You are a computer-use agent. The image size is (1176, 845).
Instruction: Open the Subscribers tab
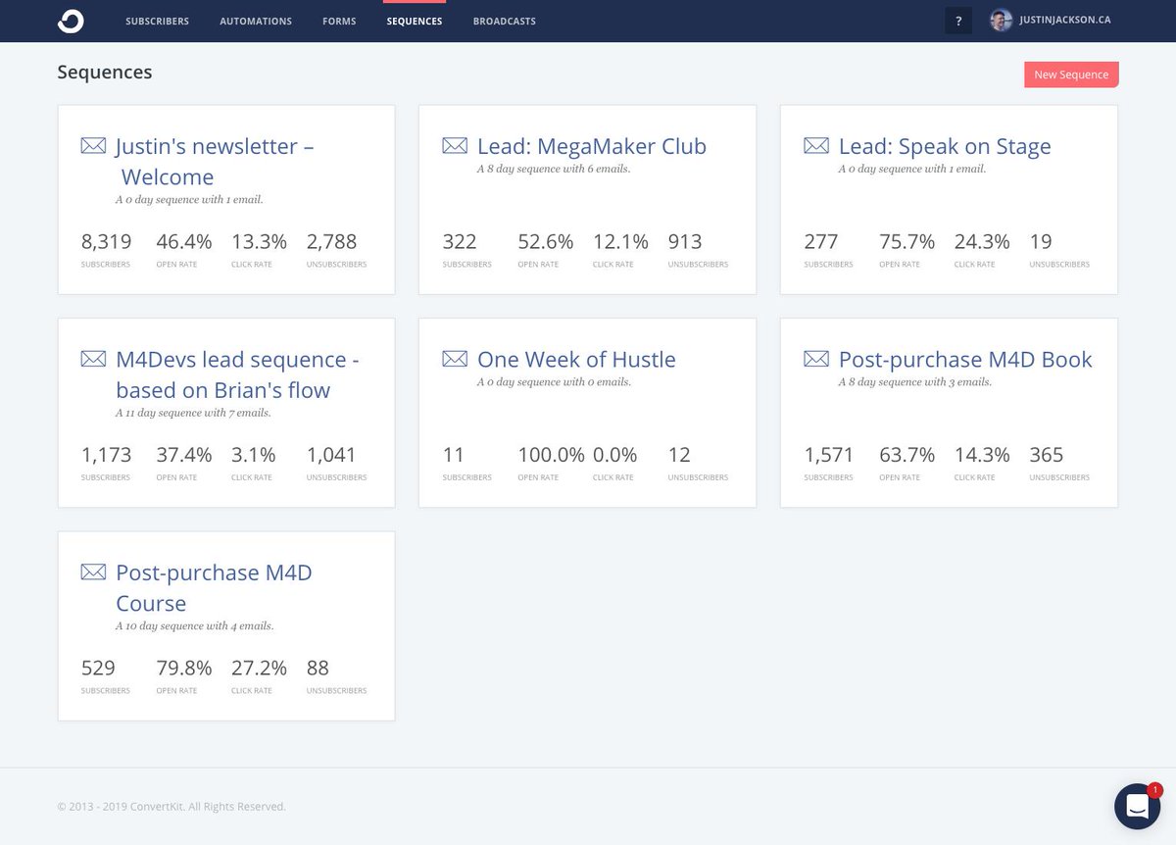157,21
